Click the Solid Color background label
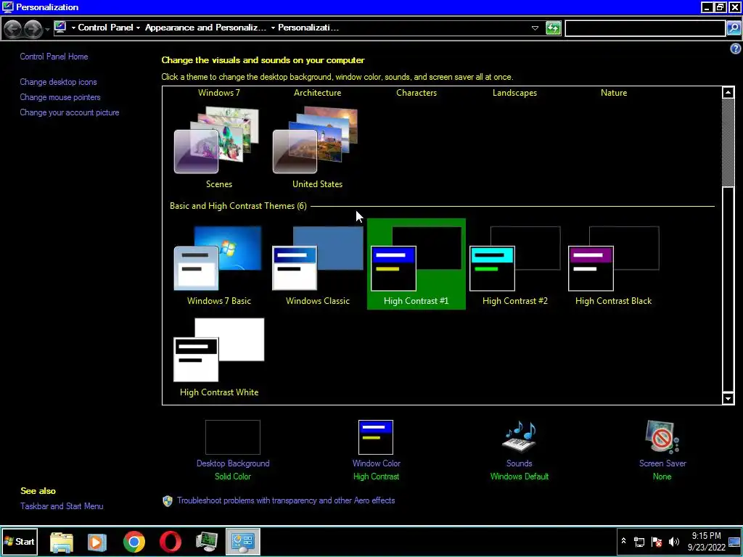This screenshot has height=557, width=743. [233, 476]
